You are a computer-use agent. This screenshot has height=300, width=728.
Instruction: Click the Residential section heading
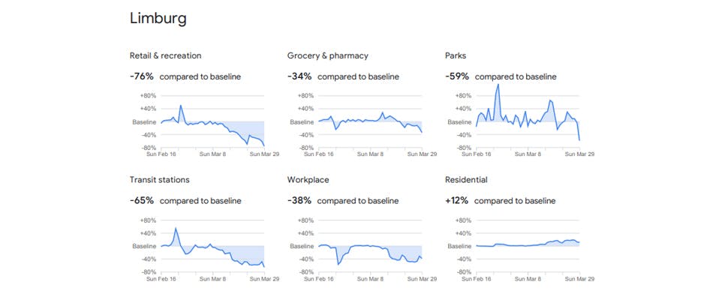point(466,180)
